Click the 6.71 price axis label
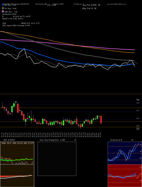 137,110
